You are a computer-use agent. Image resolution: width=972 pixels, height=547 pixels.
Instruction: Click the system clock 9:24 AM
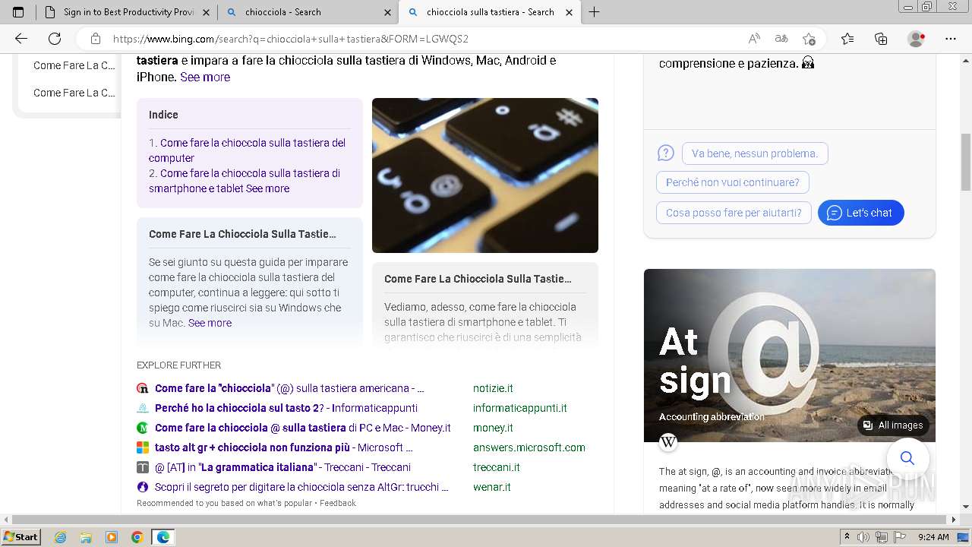(x=933, y=537)
